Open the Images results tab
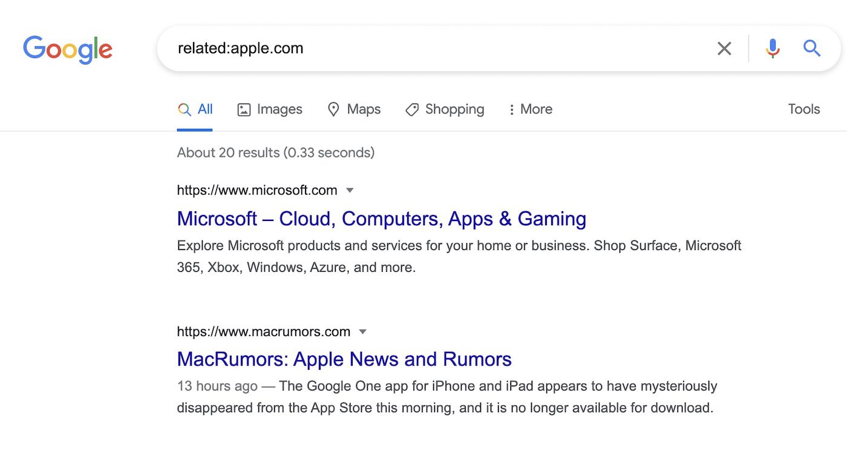Image resolution: width=847 pixels, height=451 pixels. click(270, 110)
